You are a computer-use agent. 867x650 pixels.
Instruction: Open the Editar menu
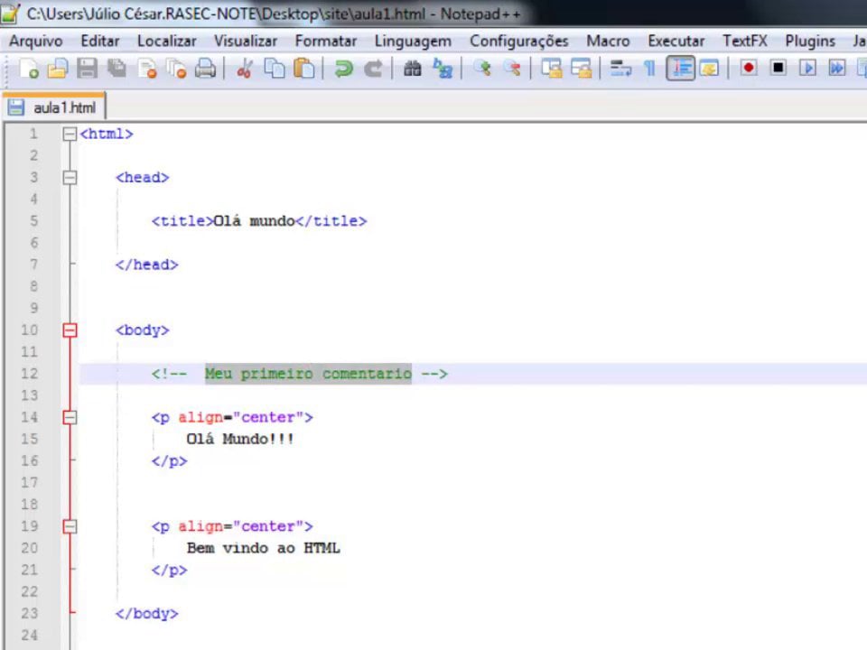point(99,41)
